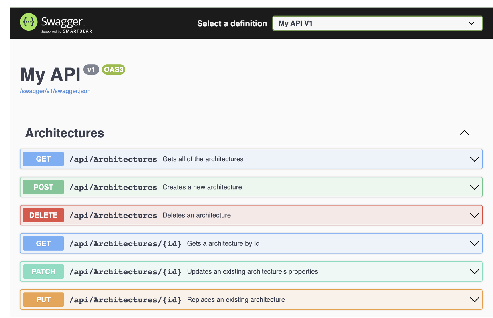
Task: Click the green POST method badge
Action: [43, 187]
